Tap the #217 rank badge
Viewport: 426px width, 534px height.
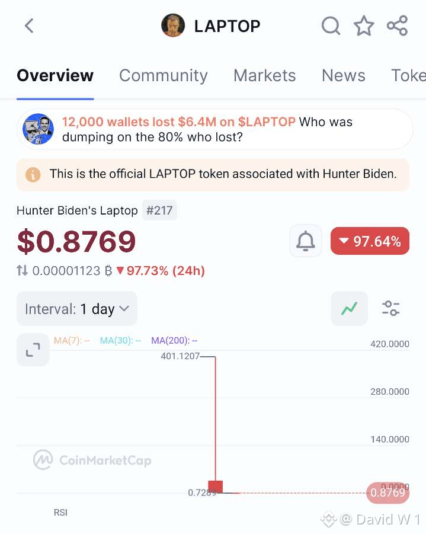[x=159, y=210]
